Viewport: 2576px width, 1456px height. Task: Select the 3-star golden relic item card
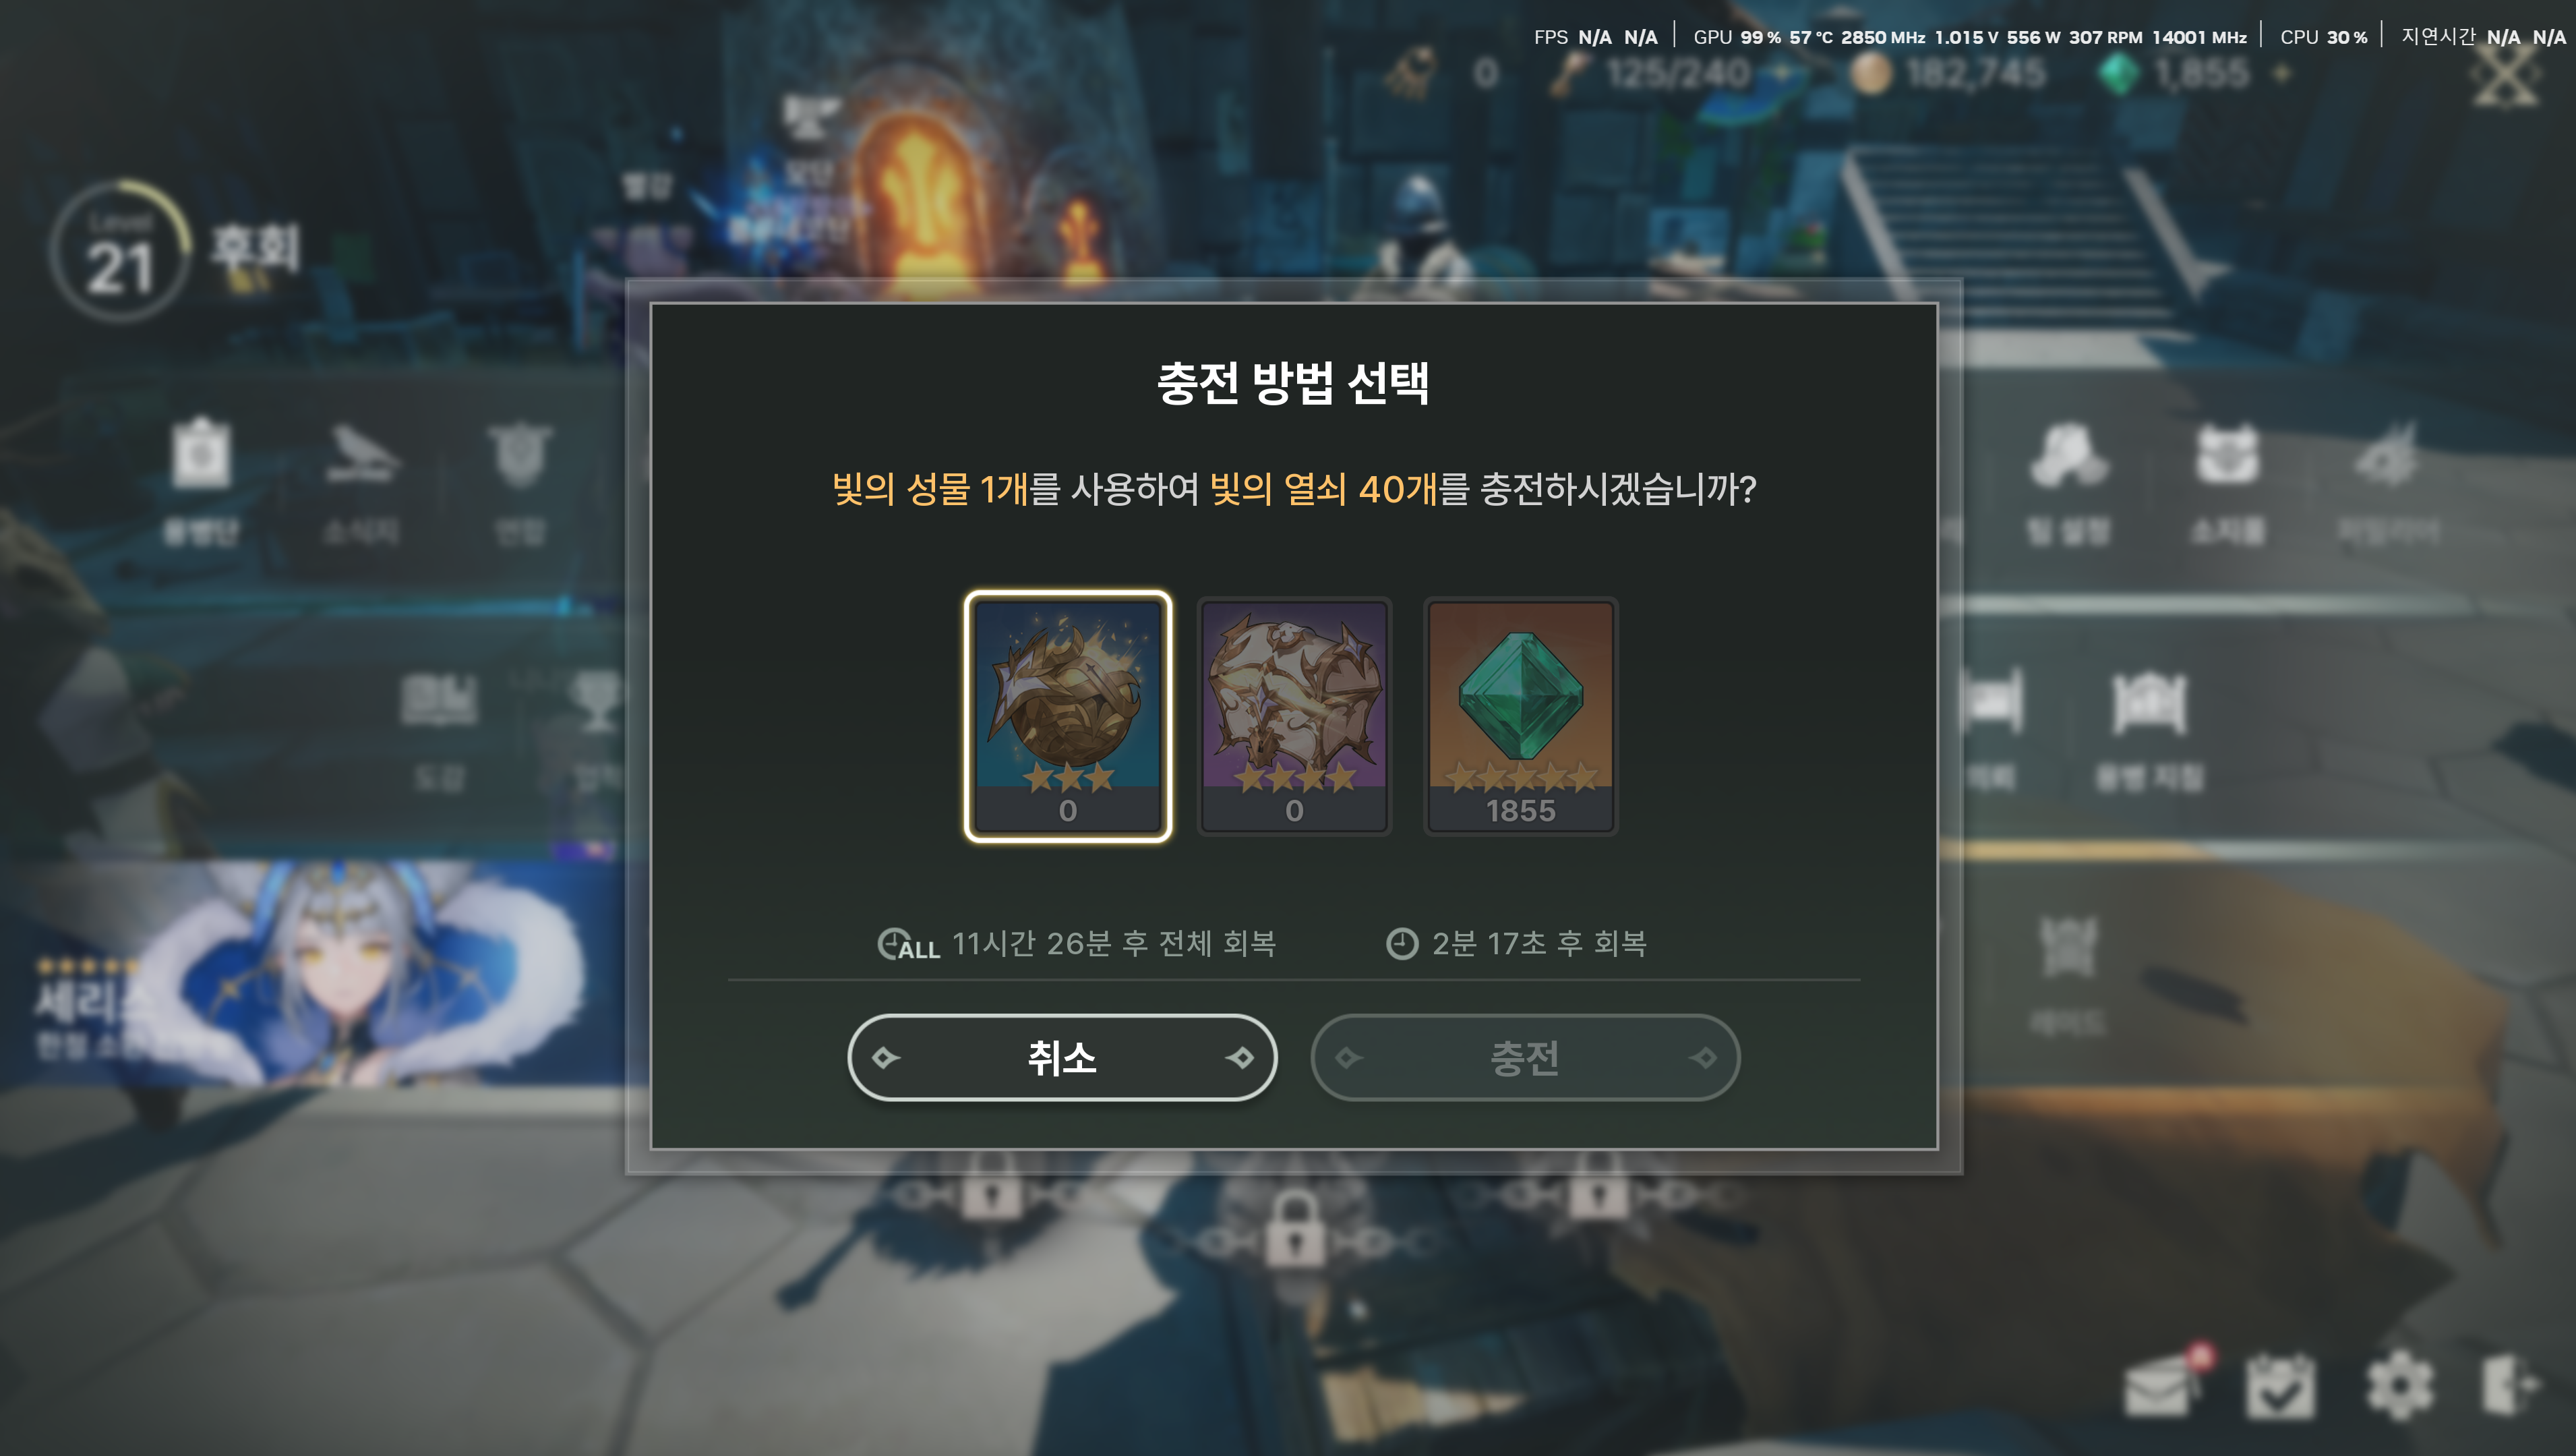click(x=1067, y=716)
